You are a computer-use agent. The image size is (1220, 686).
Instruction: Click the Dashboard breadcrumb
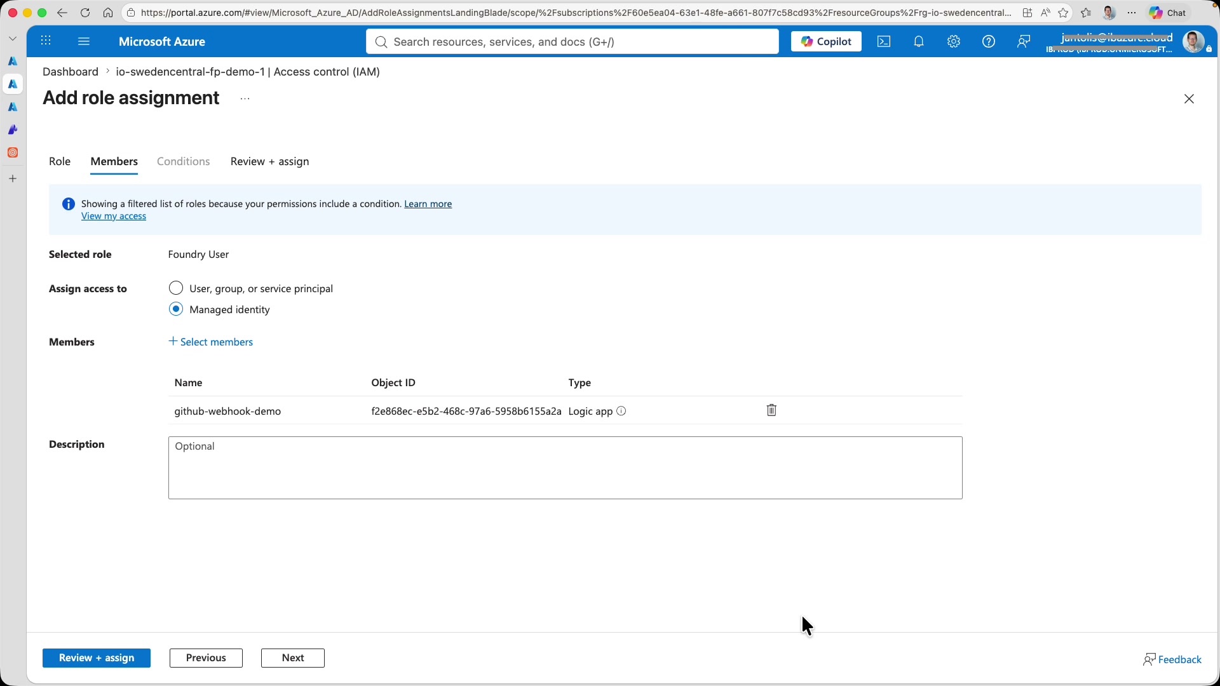[x=71, y=72]
